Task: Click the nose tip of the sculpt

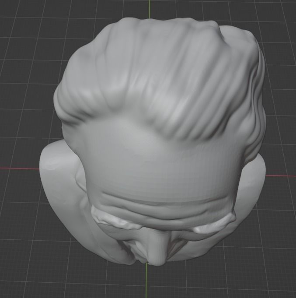Action: (x=157, y=259)
